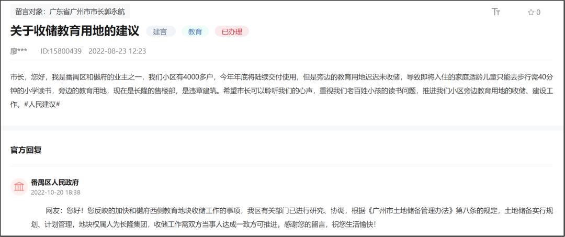The height and width of the screenshot is (237, 565).
Task: Click the reply paragraph starting with 网友：您好
Action: coord(291,217)
